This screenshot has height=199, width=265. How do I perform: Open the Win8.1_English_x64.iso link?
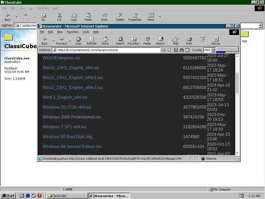tap(65, 97)
